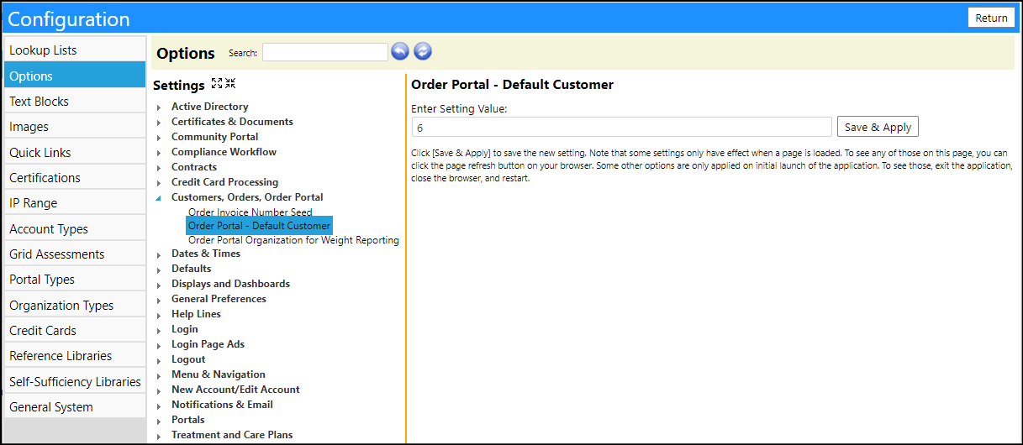This screenshot has height=445, width=1023.
Task: Expand Portals arrow
Action: tap(159, 421)
